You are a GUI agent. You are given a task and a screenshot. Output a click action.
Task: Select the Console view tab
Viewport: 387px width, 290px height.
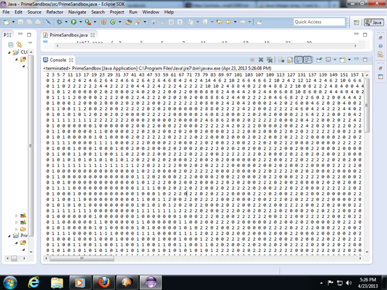[58, 60]
